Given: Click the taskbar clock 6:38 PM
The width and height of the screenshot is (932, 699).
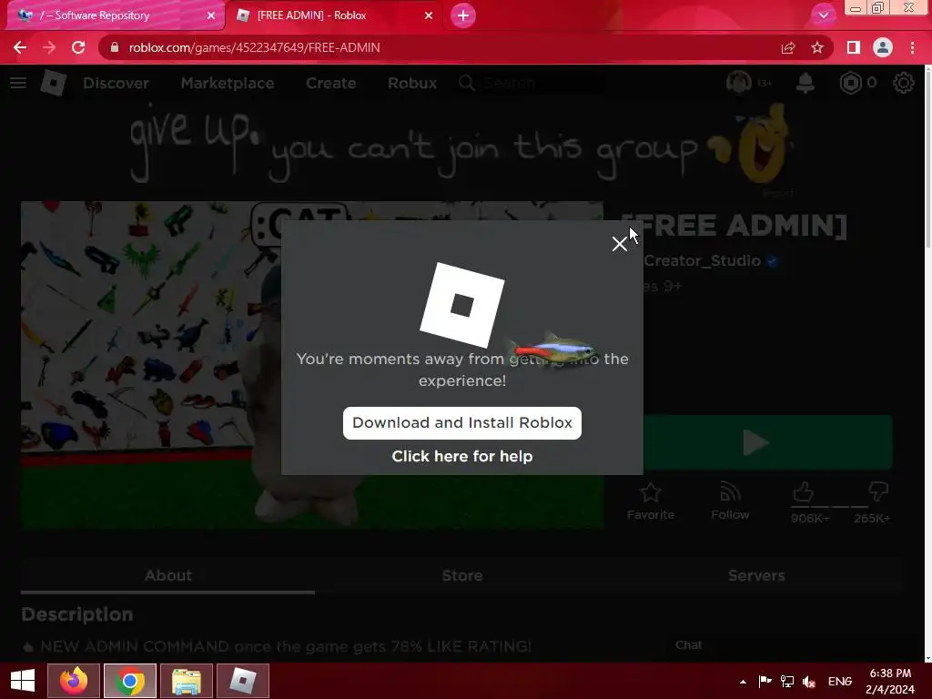Looking at the screenshot, I should (x=890, y=681).
